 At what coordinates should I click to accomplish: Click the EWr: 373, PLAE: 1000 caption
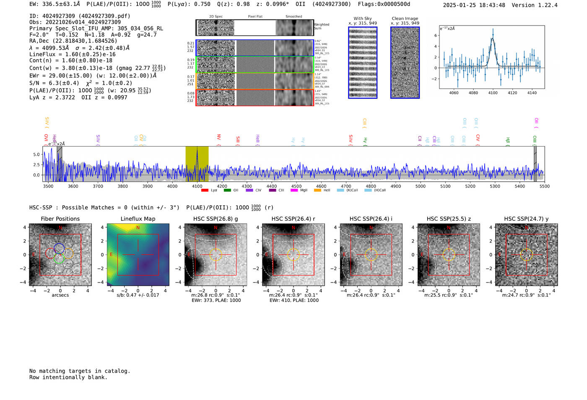click(216, 301)
